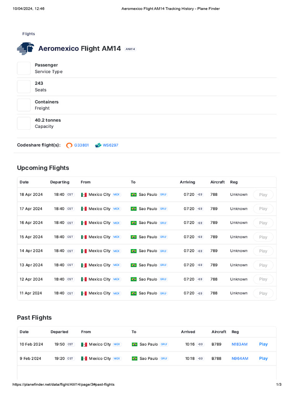294x393 pixels.
Task: Click Brazil flag icon in 9 Feb row
Action: pos(134,359)
